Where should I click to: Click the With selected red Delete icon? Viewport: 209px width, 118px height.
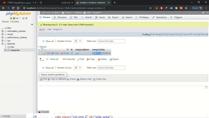pos(99,59)
